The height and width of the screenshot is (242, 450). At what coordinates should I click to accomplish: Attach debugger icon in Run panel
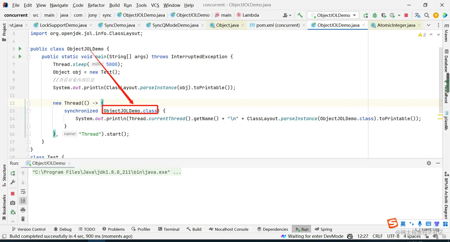(x=12, y=212)
